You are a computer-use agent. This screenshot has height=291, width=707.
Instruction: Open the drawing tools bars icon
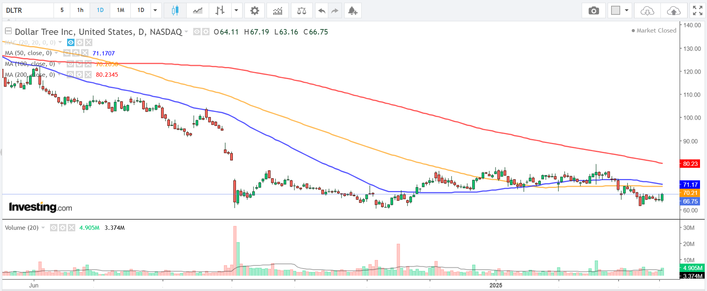[220, 10]
